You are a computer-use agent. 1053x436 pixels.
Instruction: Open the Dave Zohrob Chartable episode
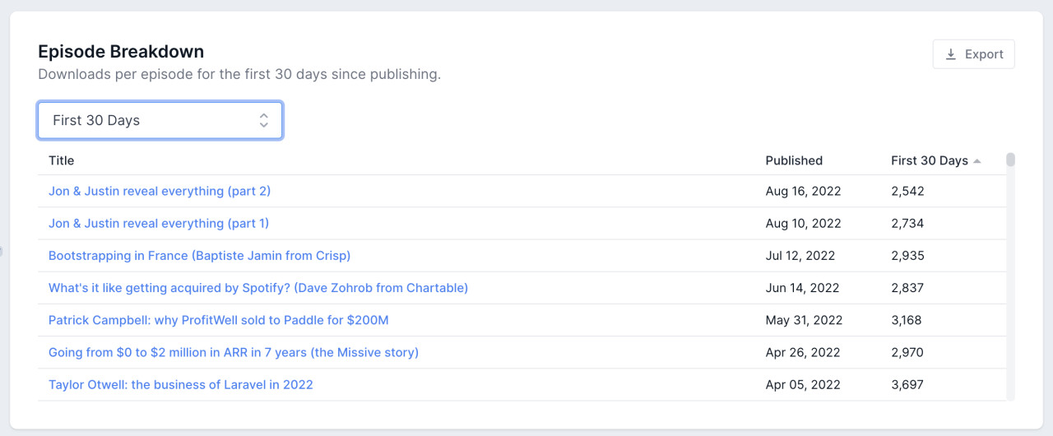coord(258,288)
